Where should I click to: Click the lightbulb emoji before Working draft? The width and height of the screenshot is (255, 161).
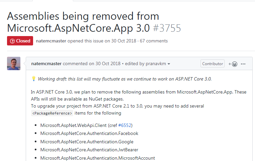(34, 79)
